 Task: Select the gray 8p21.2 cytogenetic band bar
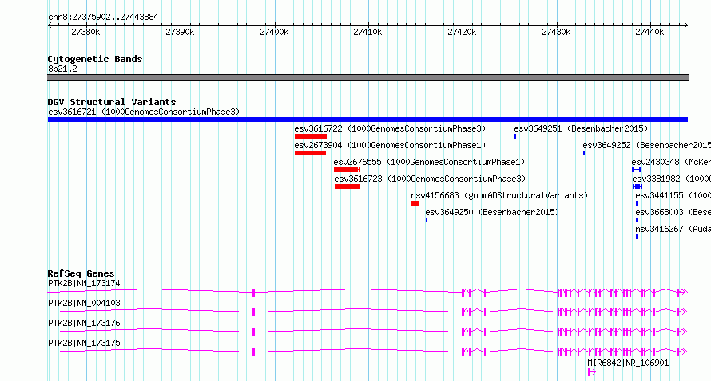tap(367, 77)
